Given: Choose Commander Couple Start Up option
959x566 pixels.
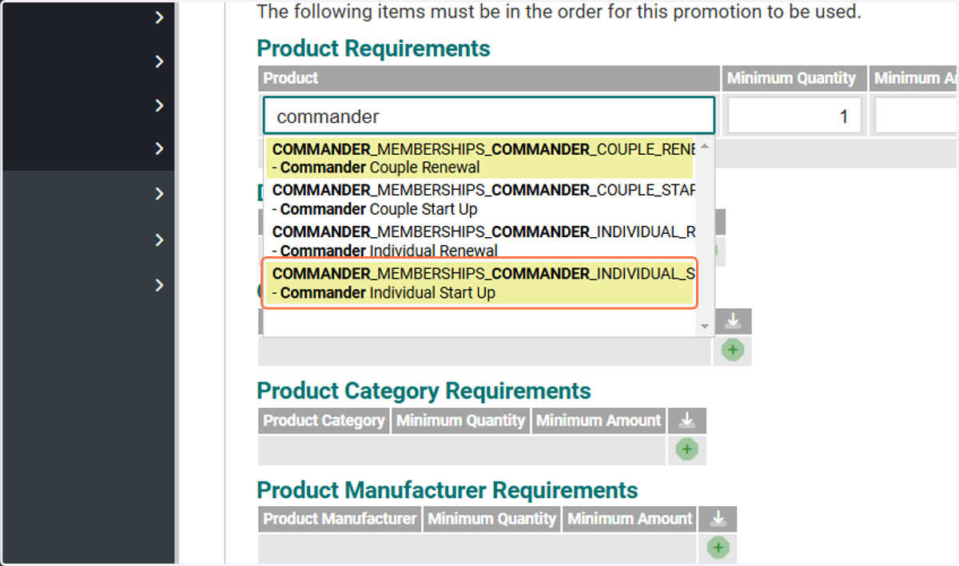Looking at the screenshot, I should (481, 200).
